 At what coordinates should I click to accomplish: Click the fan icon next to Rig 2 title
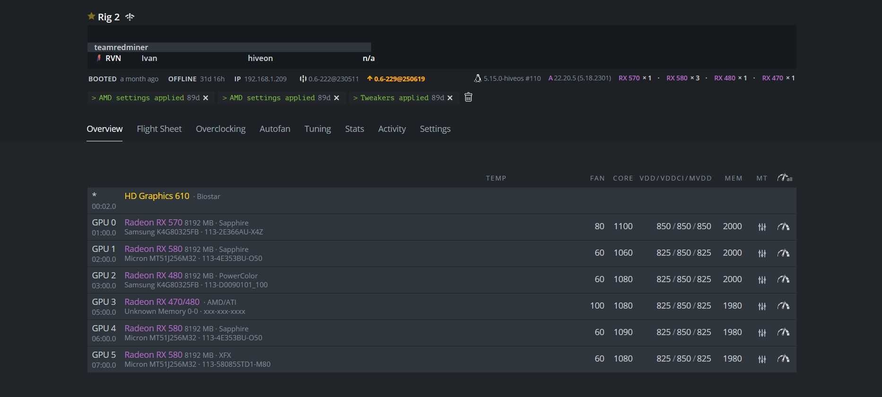(130, 17)
